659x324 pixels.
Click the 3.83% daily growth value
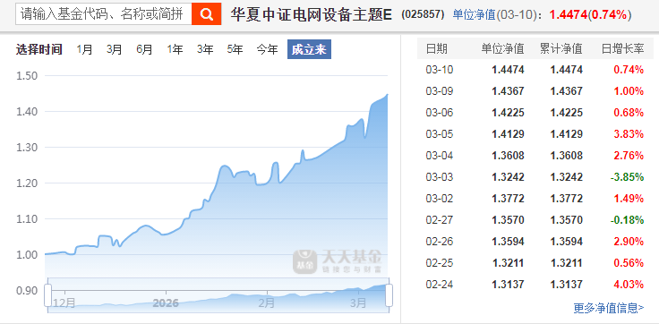[629, 134]
